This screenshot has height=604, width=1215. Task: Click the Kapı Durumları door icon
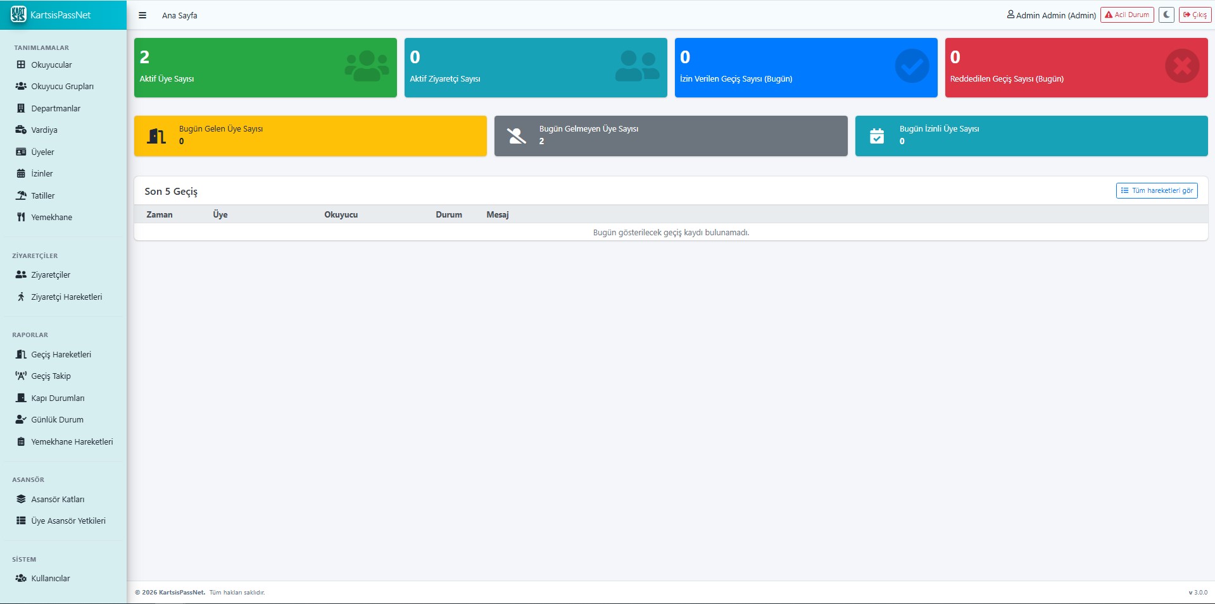[21, 398]
